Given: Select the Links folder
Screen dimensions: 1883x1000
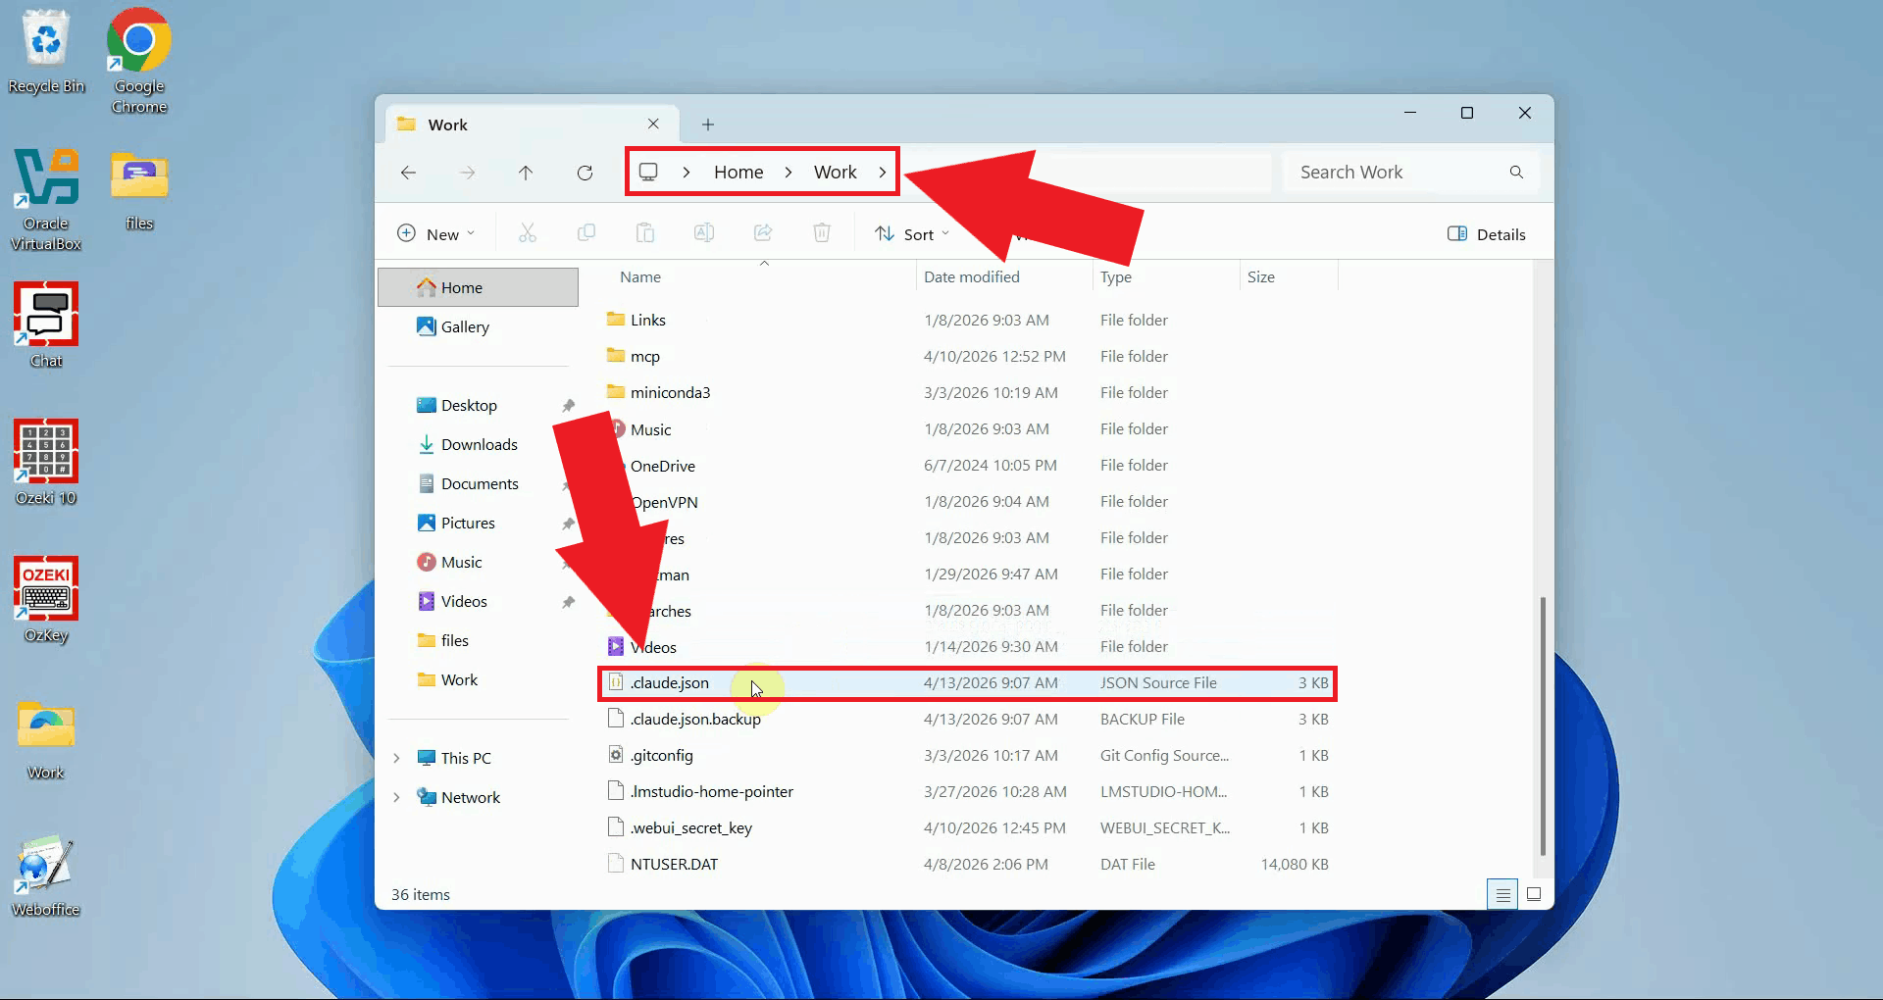Looking at the screenshot, I should [x=968, y=321].
